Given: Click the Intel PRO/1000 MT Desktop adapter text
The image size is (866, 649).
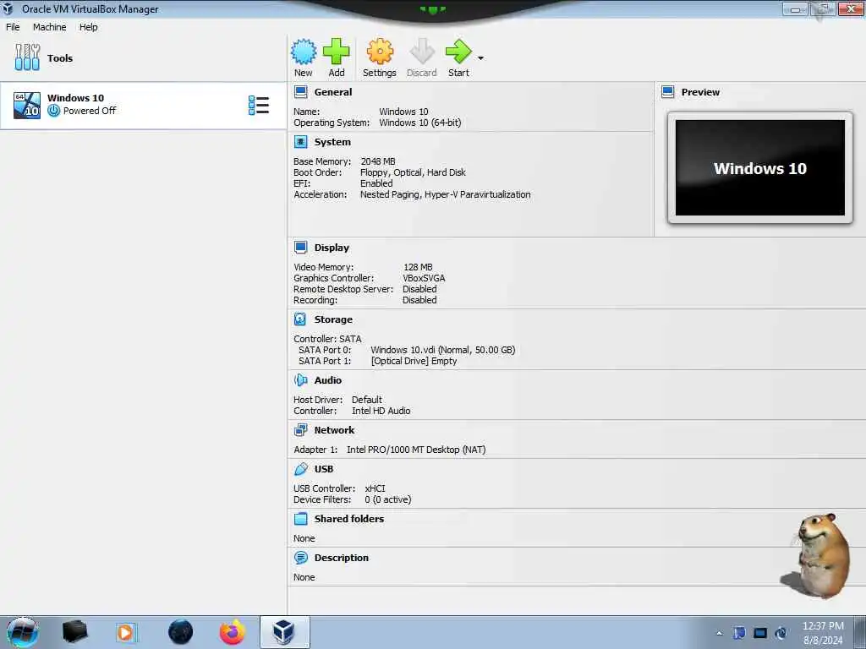Looking at the screenshot, I should [416, 450].
